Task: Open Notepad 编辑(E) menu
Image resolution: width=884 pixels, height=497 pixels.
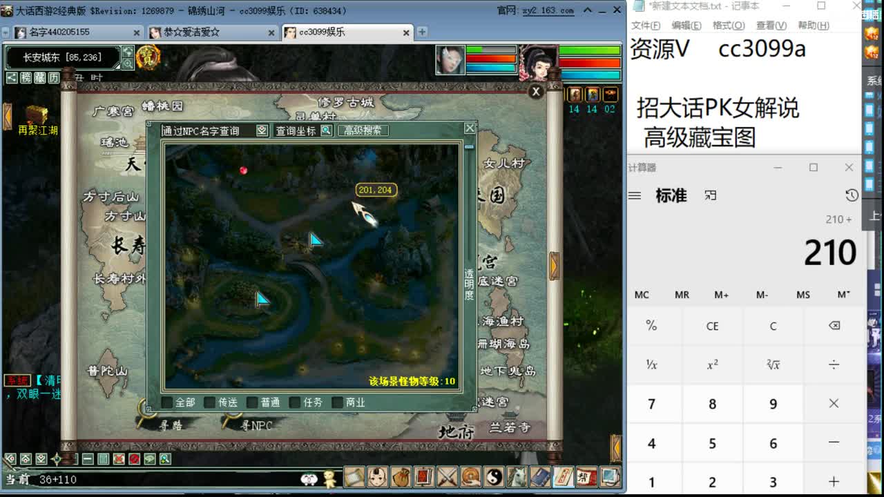Action: (686, 26)
